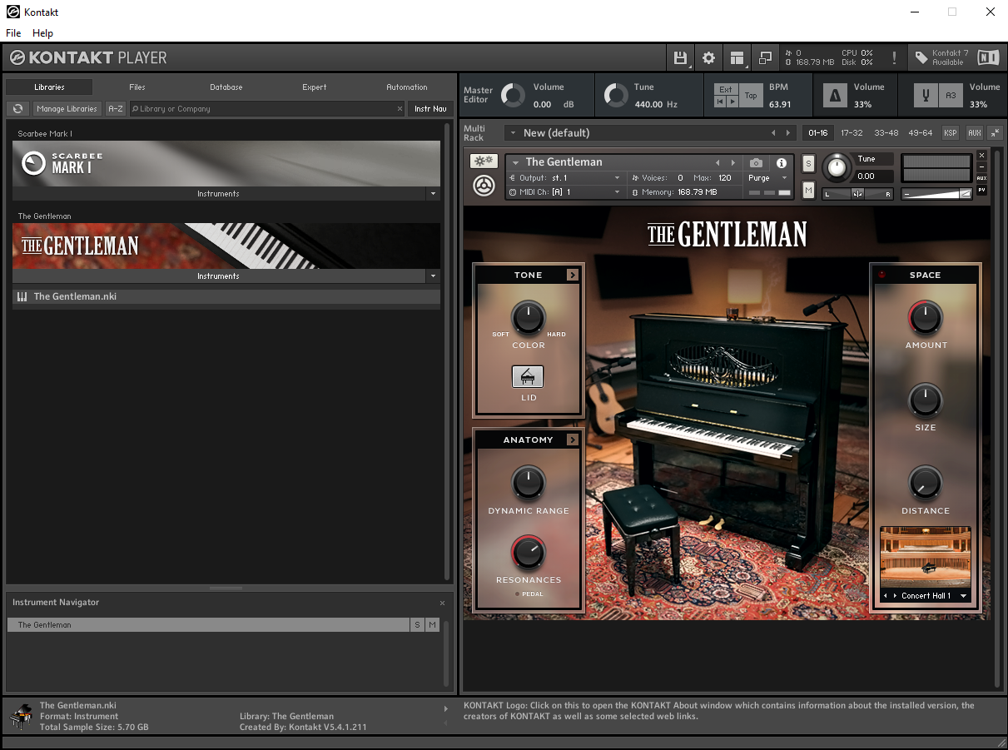Click the Kontakt 7 Available tag icon
1008x750 pixels.
click(921, 57)
